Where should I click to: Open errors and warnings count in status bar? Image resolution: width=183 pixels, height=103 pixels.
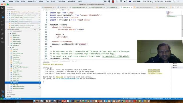coord(18,99)
